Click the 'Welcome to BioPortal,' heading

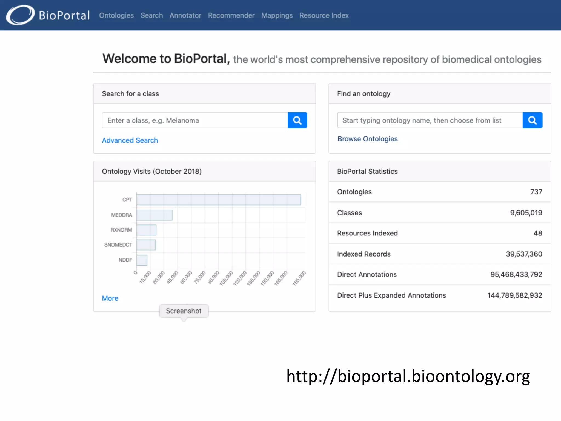click(x=166, y=59)
